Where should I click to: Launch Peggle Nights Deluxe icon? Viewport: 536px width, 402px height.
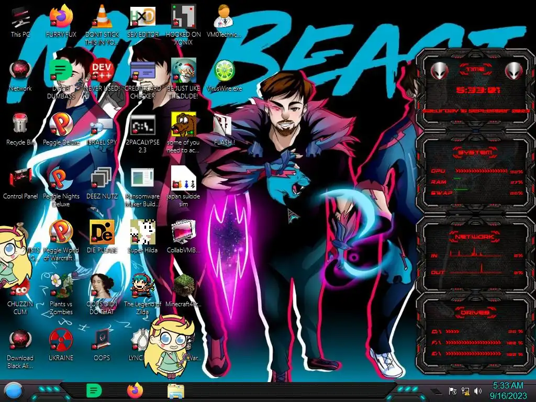tap(61, 178)
